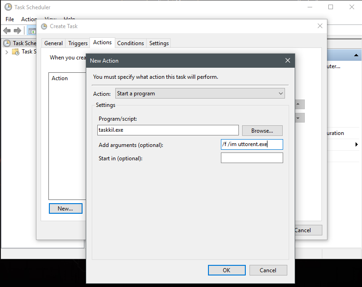Select the Task Scheduler root node clock icon
This screenshot has height=287, width=362.
tap(7, 43)
